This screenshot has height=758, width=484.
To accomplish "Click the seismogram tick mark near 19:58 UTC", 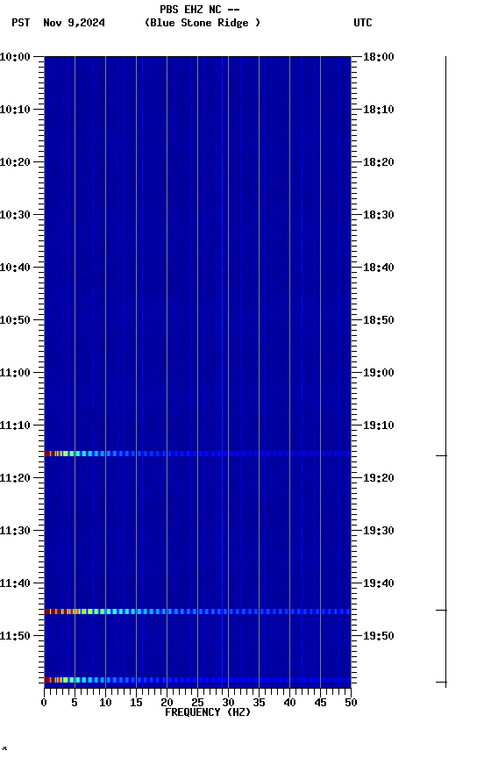I will [x=441, y=682].
